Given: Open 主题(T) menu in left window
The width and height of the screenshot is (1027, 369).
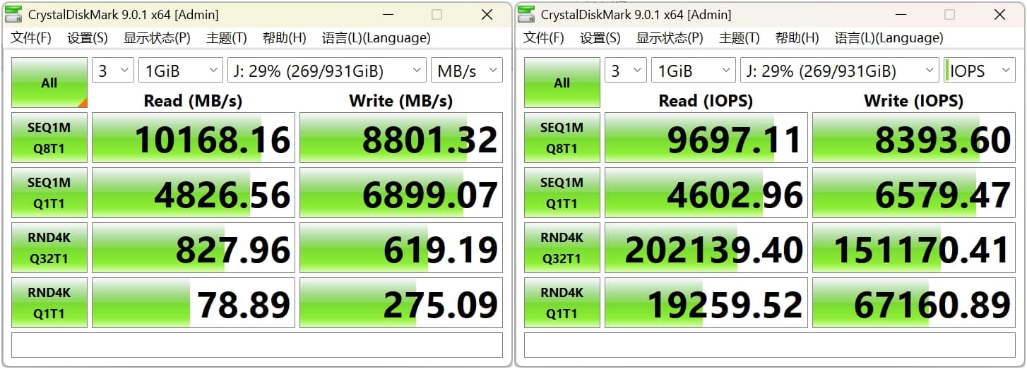Looking at the screenshot, I should 226,38.
